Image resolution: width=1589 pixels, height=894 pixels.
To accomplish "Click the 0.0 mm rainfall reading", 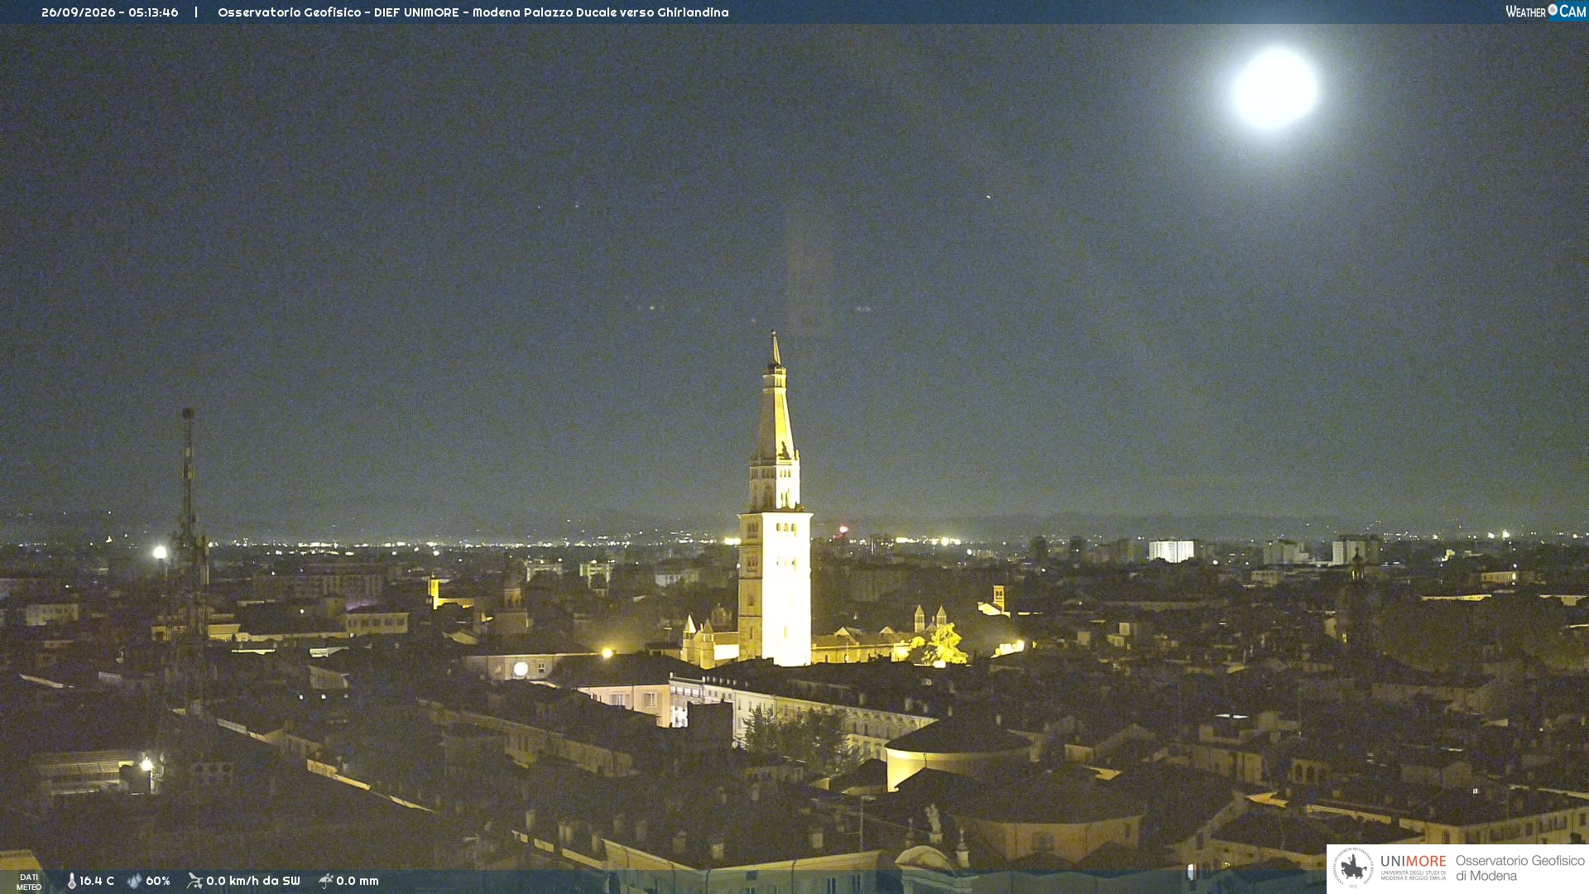I will 358,881.
